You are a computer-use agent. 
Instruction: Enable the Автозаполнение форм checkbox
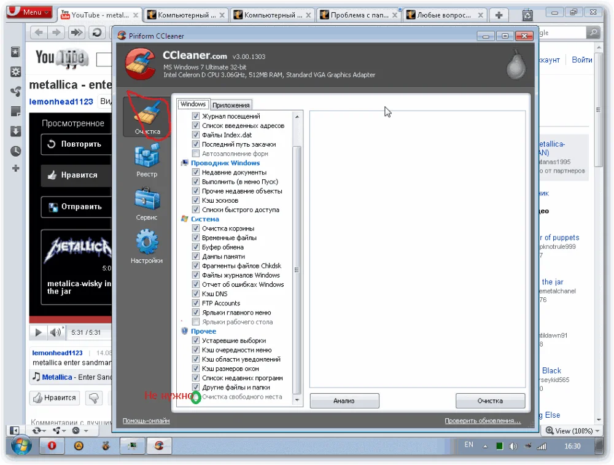196,154
